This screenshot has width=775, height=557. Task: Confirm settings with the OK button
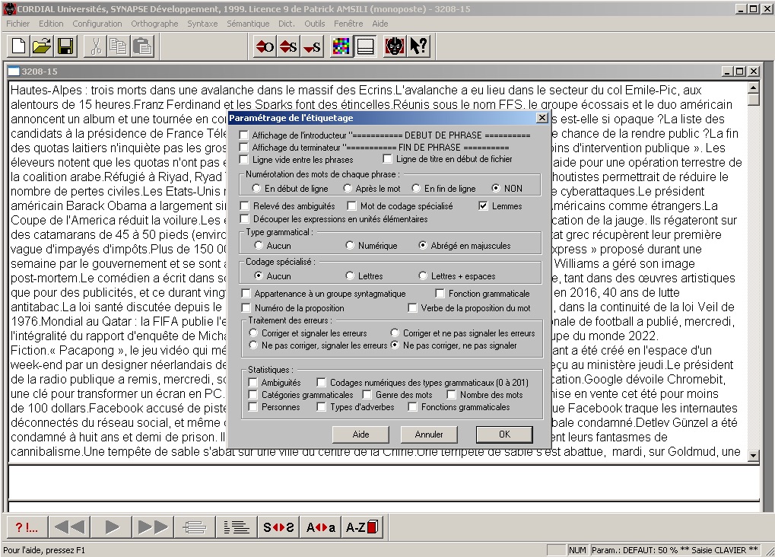(504, 434)
